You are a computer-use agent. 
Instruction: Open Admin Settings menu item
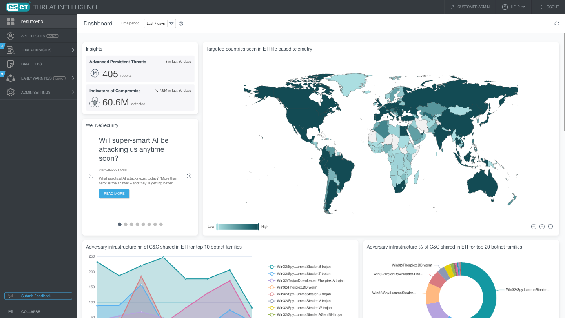pyautogui.click(x=38, y=92)
